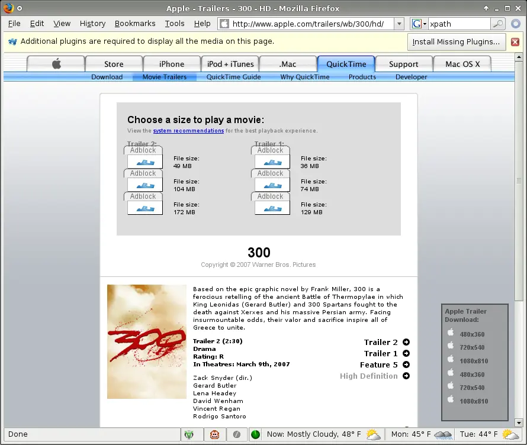Click the loading throbber icon

[516, 24]
